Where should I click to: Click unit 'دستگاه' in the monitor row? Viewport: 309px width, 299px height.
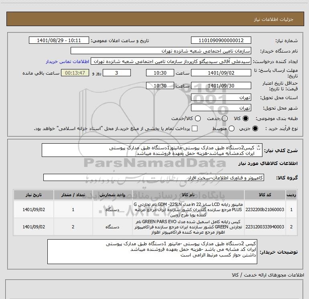(x=112, y=210)
